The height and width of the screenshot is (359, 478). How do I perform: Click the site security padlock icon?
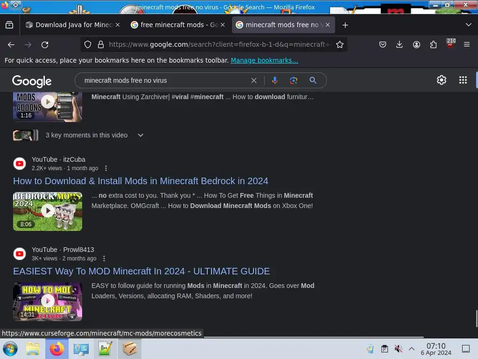tap(101, 44)
